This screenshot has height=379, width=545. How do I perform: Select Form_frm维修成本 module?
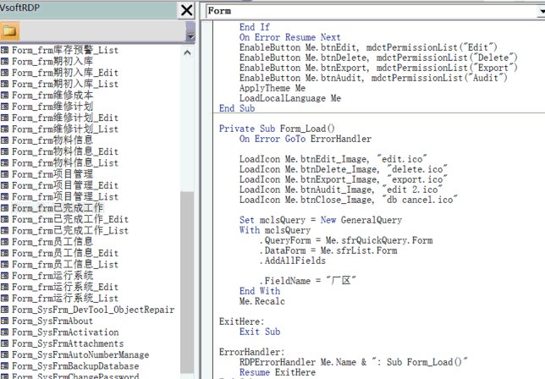[x=52, y=96]
